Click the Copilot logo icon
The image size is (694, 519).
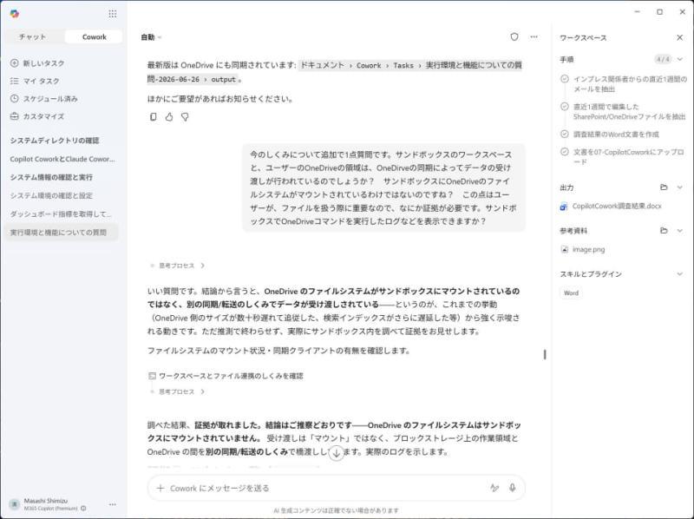(14, 14)
